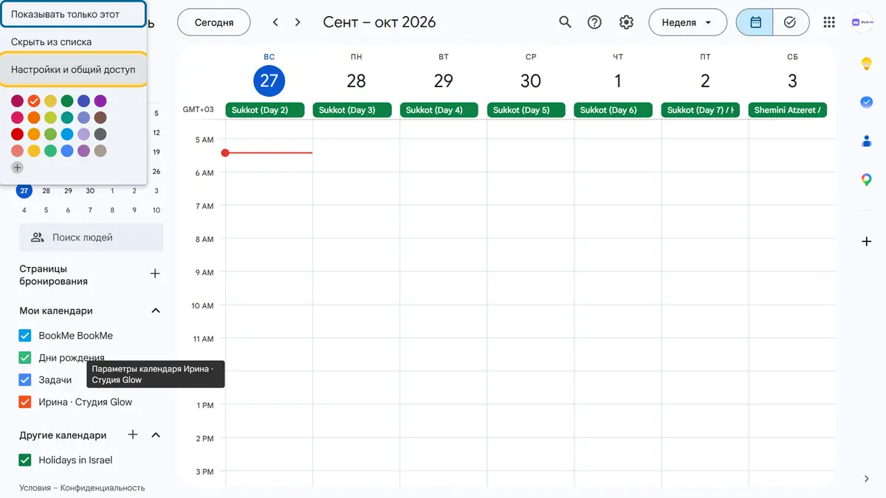Get add-ons with the side panel plus
The width and height of the screenshot is (886, 498).
(x=867, y=241)
